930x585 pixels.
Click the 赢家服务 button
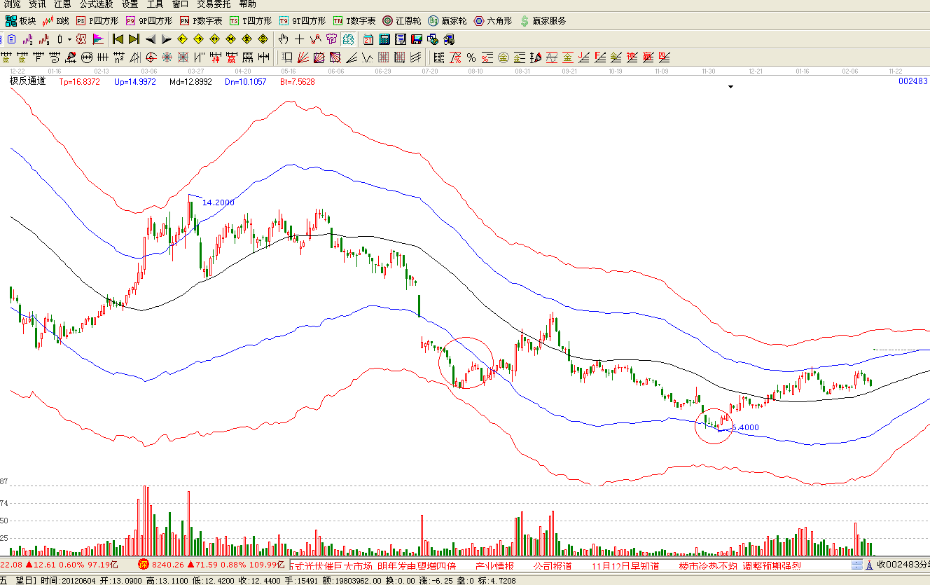pos(543,21)
